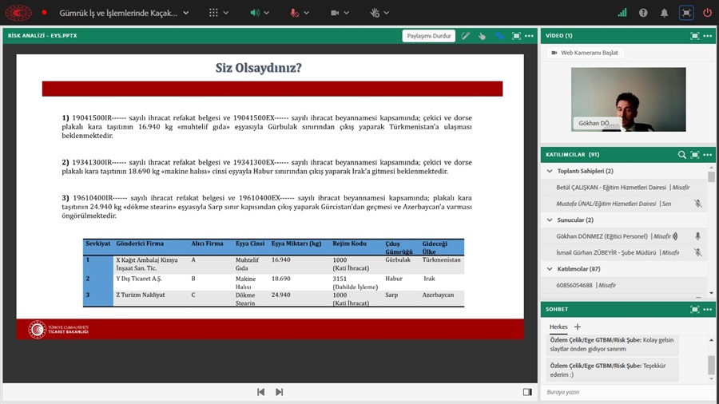Viewport: 719px width, 404px height.
Task: Click the Web Kameramı Başlat button
Action: (583, 53)
